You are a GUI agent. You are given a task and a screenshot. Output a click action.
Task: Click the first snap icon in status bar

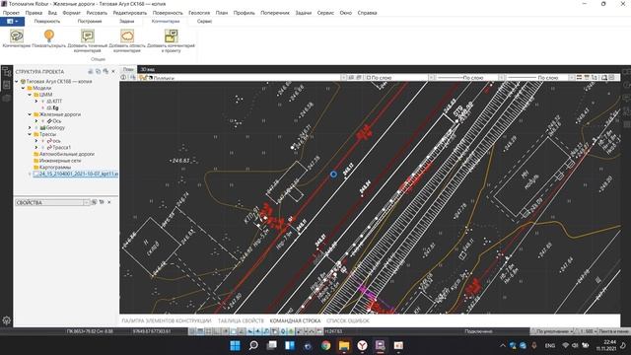pyautogui.click(x=192, y=331)
